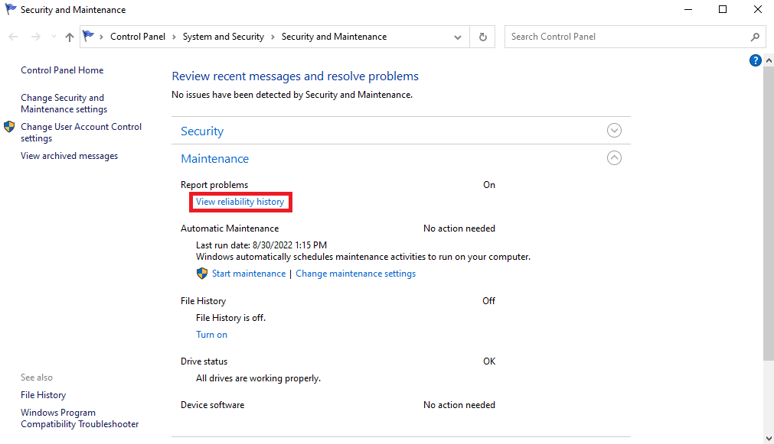This screenshot has height=444, width=774.
Task: Navigate to System and Security breadcrumb
Action: point(223,36)
